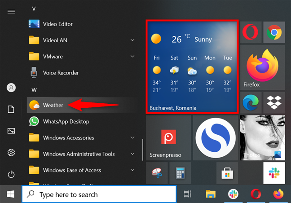
Task: Click the Windows Start button
Action: click(x=10, y=194)
